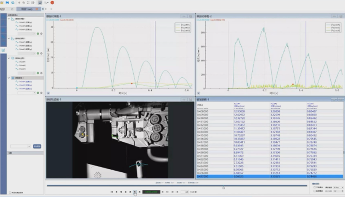Click the reset-view icon below chart 1
The image size is (345, 197).
tap(48, 93)
